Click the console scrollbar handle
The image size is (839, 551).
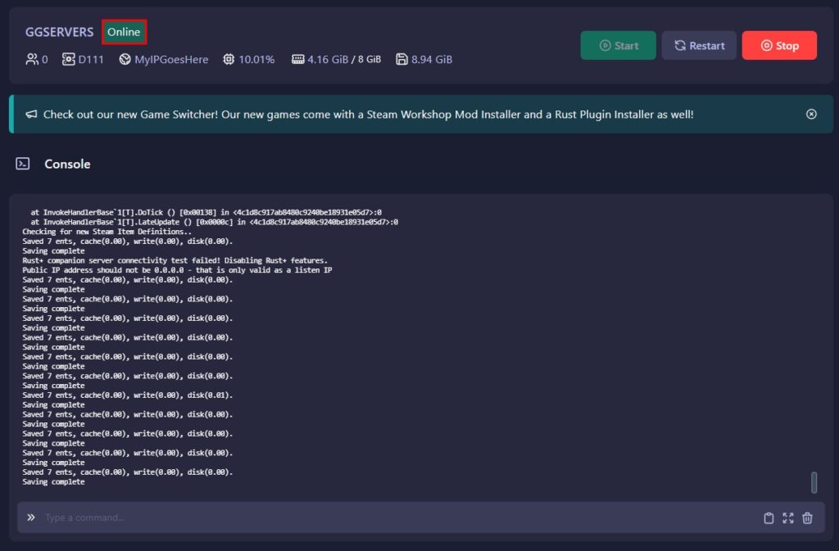pos(814,482)
